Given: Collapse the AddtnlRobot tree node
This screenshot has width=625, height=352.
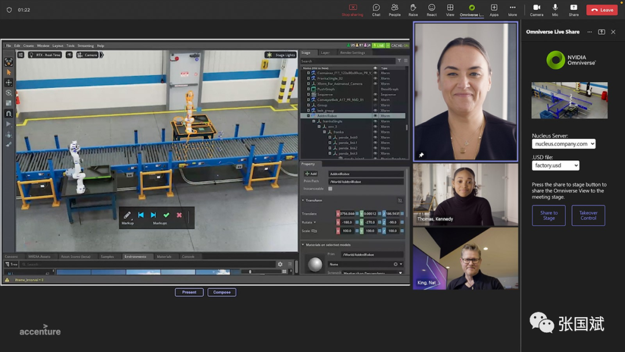Looking at the screenshot, I should click(308, 116).
